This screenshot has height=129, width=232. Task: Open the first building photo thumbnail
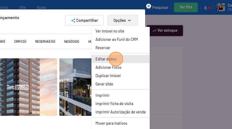[28, 87]
